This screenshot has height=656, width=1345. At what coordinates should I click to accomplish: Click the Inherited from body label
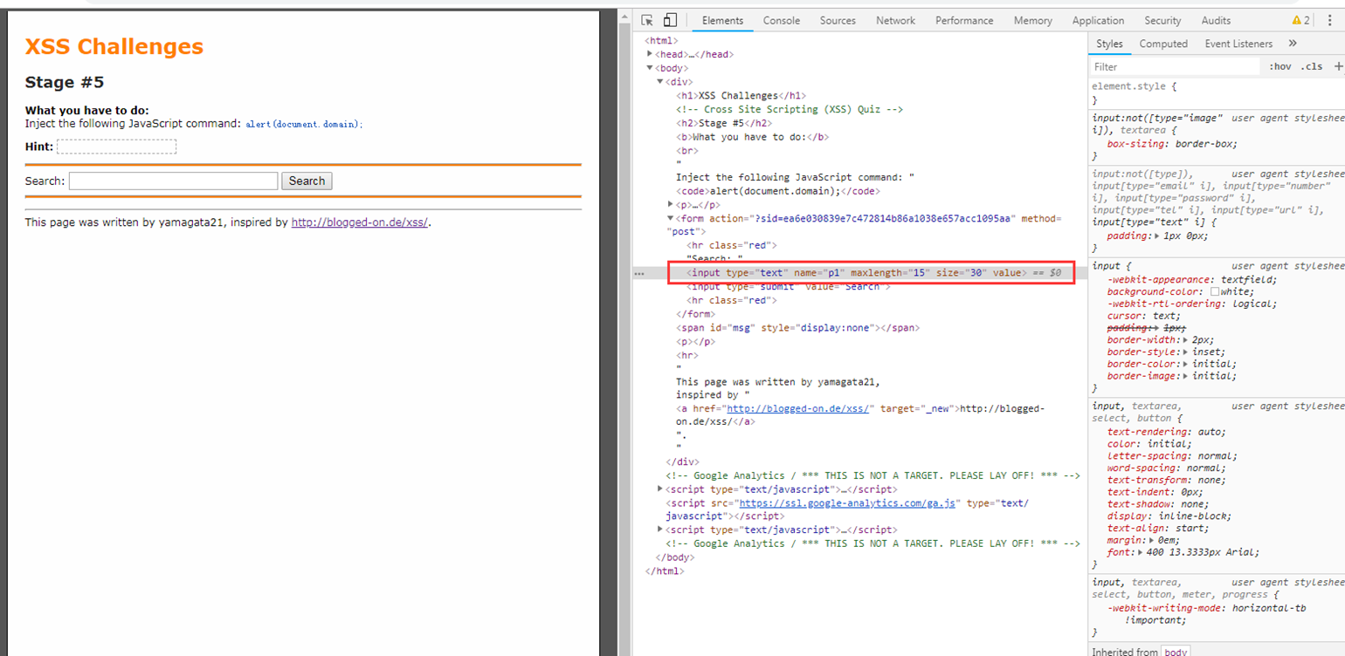(x=1140, y=651)
